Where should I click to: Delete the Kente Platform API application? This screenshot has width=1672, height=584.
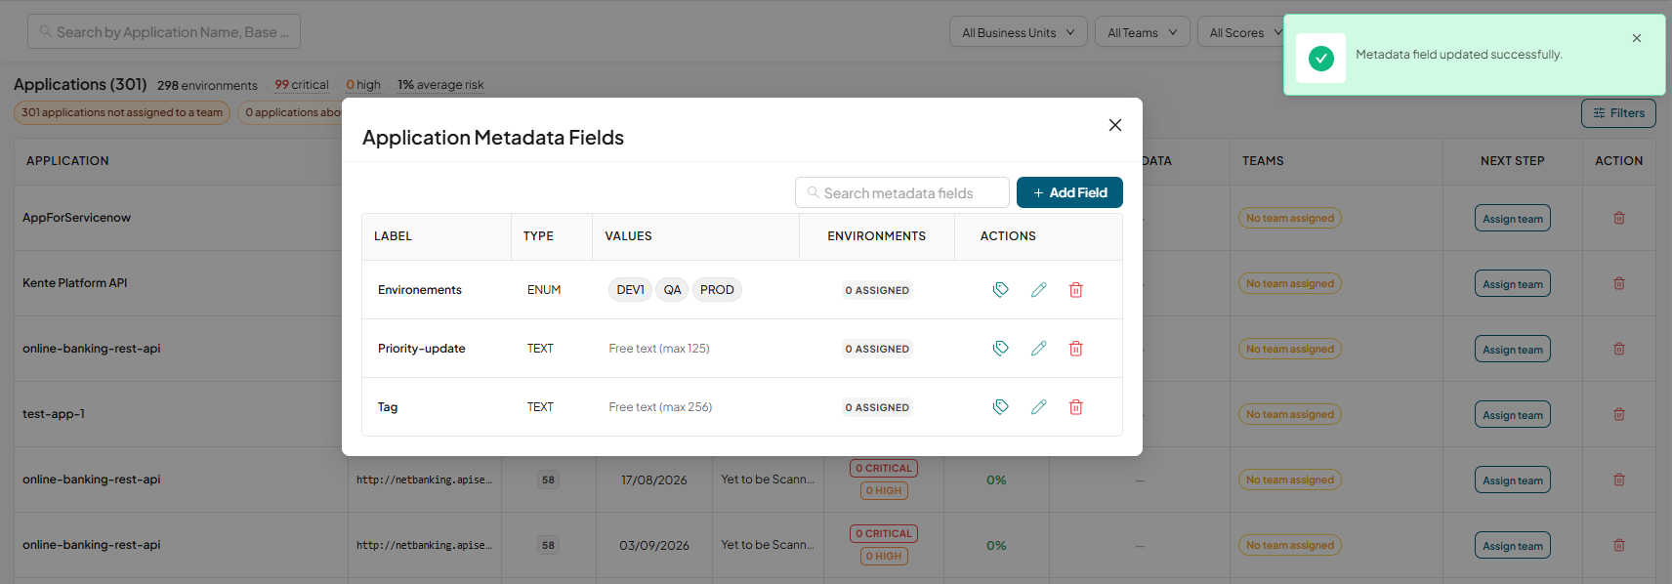pos(1619,283)
